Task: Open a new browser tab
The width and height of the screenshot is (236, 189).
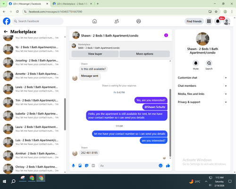Action: tap(98, 4)
